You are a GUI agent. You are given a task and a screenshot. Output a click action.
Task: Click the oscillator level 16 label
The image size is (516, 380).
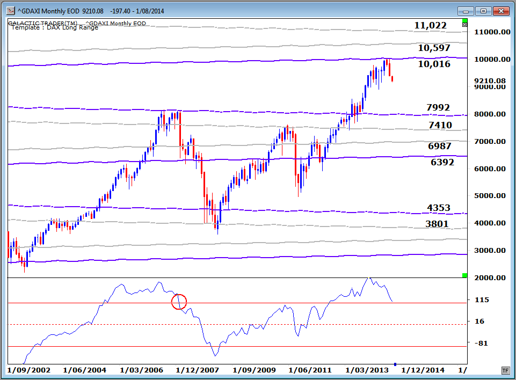point(479,321)
